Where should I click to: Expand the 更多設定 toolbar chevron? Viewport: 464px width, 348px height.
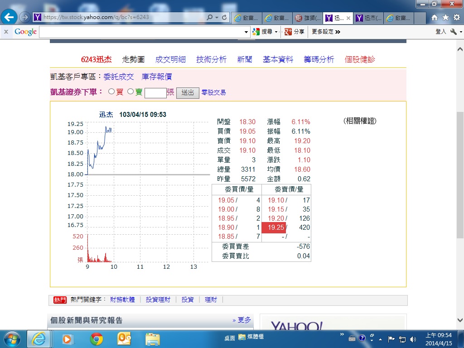[x=338, y=32]
